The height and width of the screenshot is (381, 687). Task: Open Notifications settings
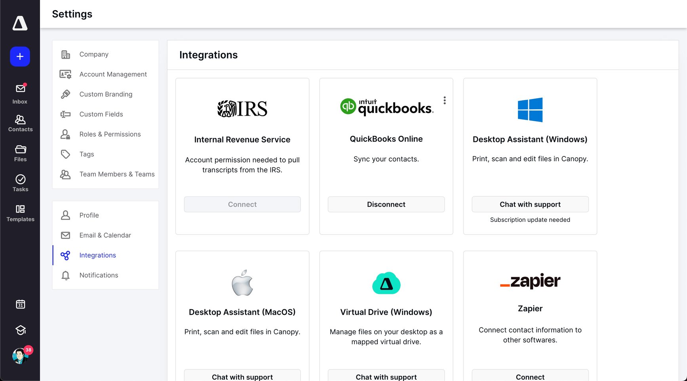pos(98,275)
